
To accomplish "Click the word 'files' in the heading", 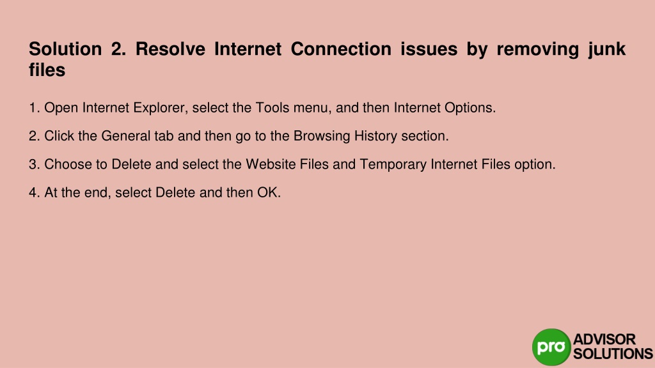I will (x=47, y=70).
